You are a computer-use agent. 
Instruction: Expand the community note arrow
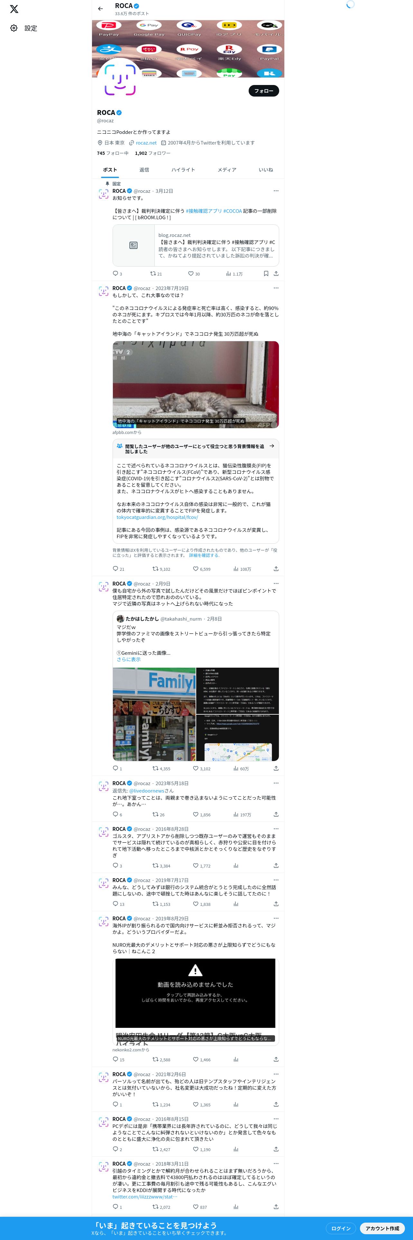click(x=272, y=446)
